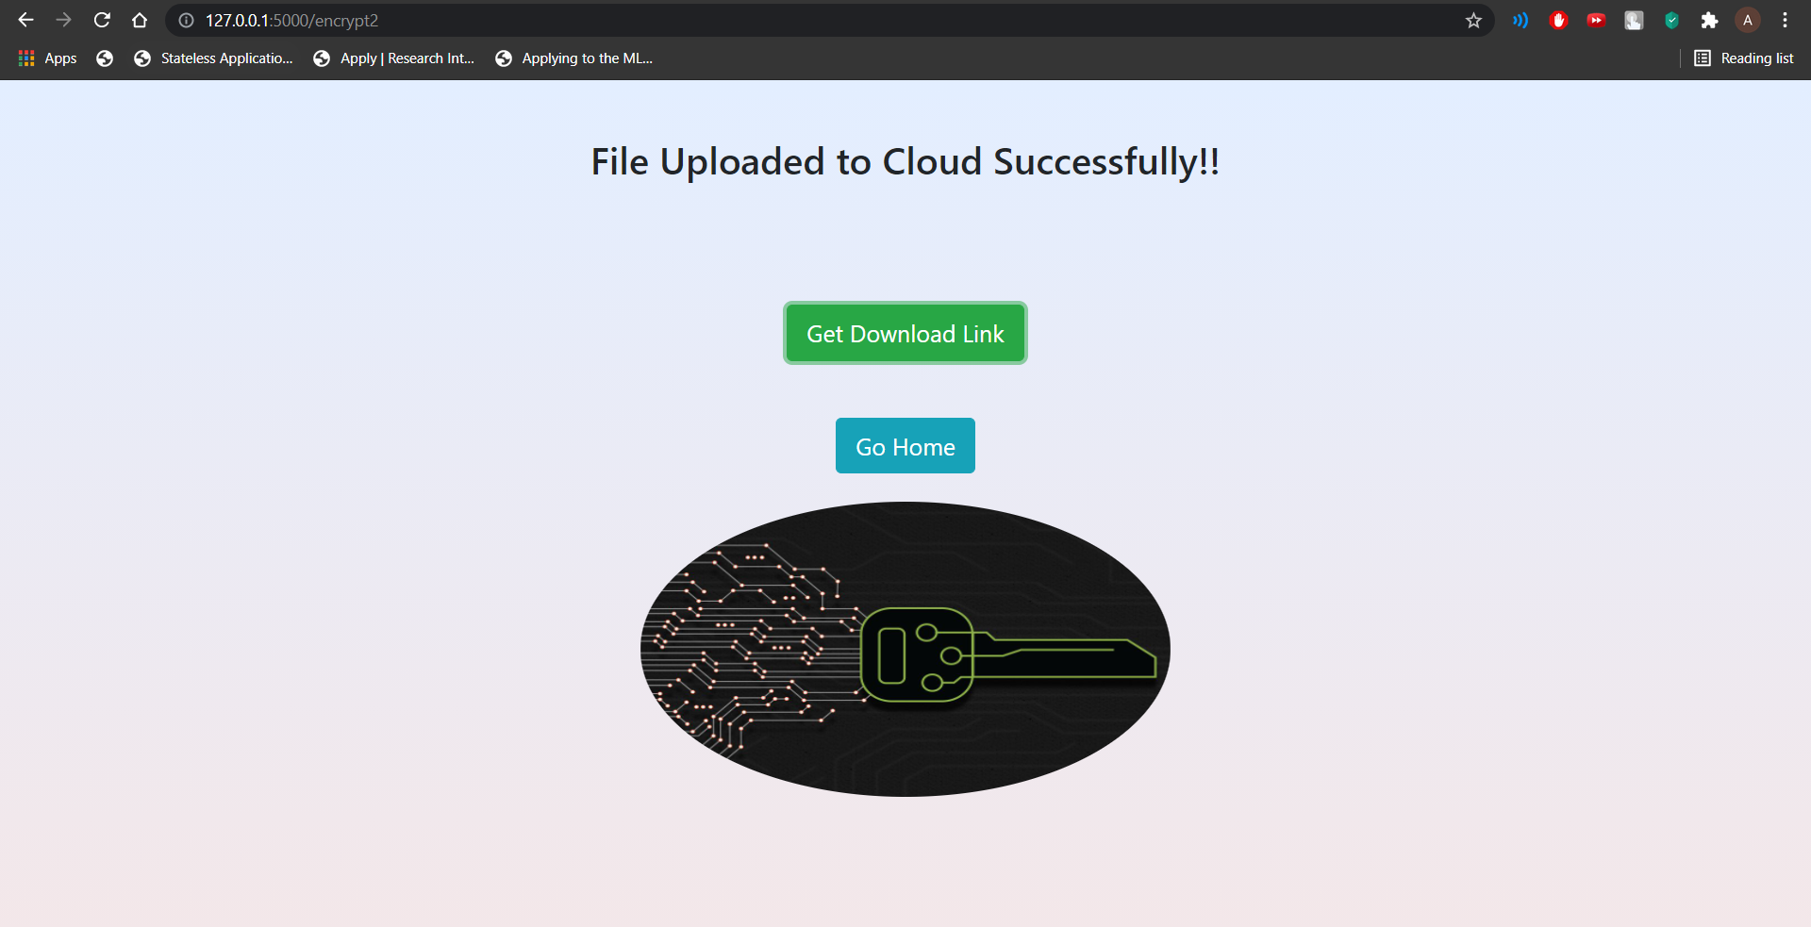Click the browser forward arrow

click(63, 20)
